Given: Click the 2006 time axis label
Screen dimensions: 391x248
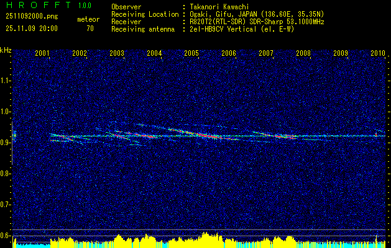Looking at the screenshot, I should pos(229,53).
